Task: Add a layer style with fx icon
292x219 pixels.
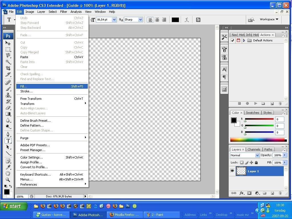Action: pyautogui.click(x=242, y=193)
